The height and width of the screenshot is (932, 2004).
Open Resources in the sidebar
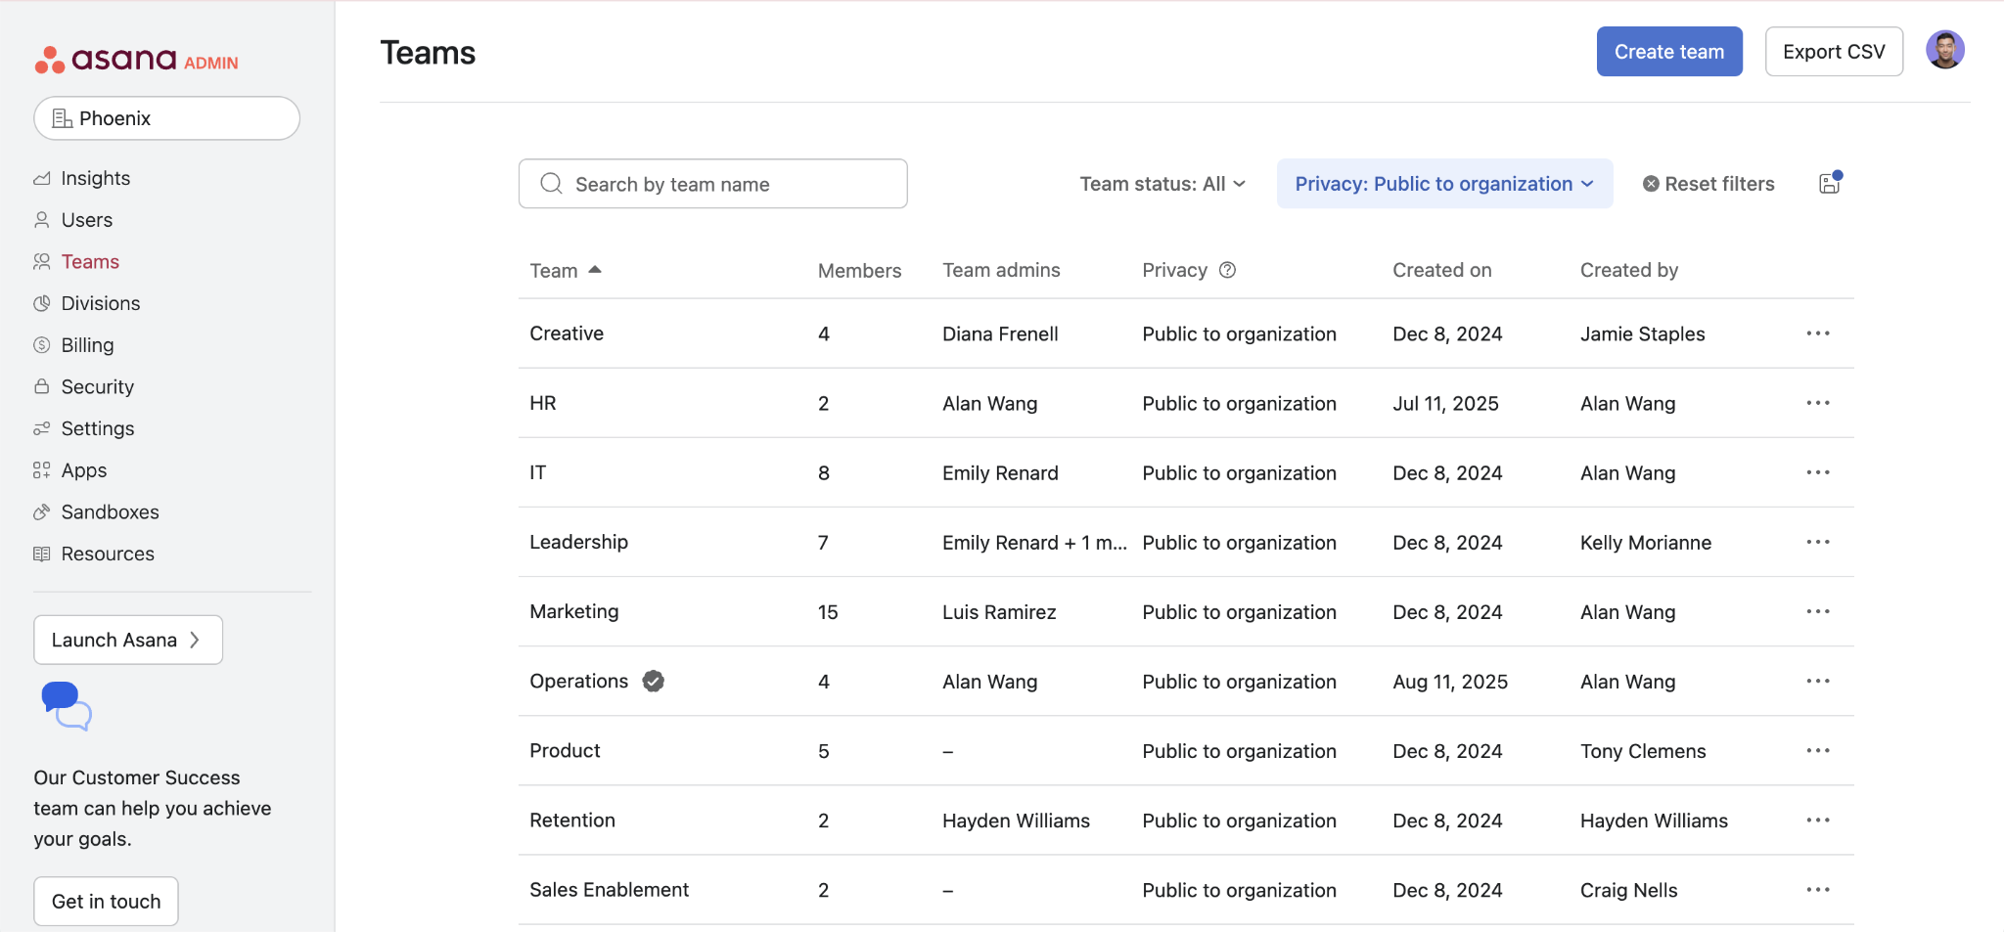[x=108, y=554]
